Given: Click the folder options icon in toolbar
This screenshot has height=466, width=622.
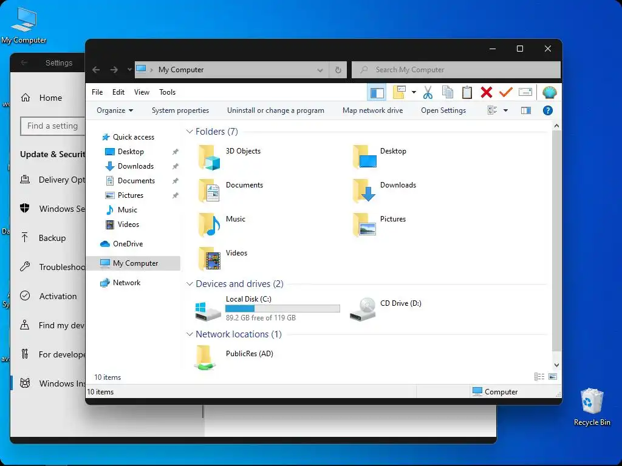Looking at the screenshot, I should click(399, 92).
